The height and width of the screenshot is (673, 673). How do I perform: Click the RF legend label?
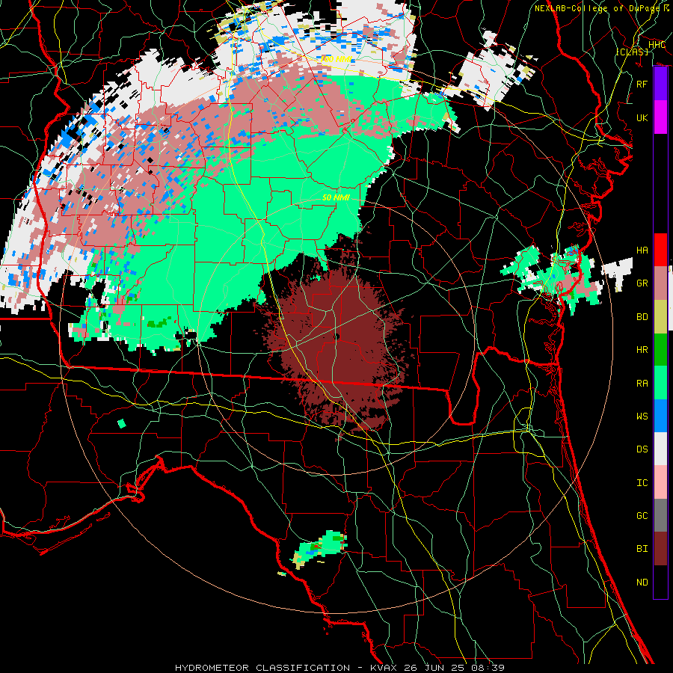click(x=642, y=84)
